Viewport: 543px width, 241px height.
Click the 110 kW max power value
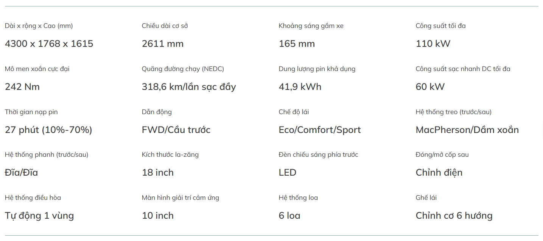[x=433, y=44]
